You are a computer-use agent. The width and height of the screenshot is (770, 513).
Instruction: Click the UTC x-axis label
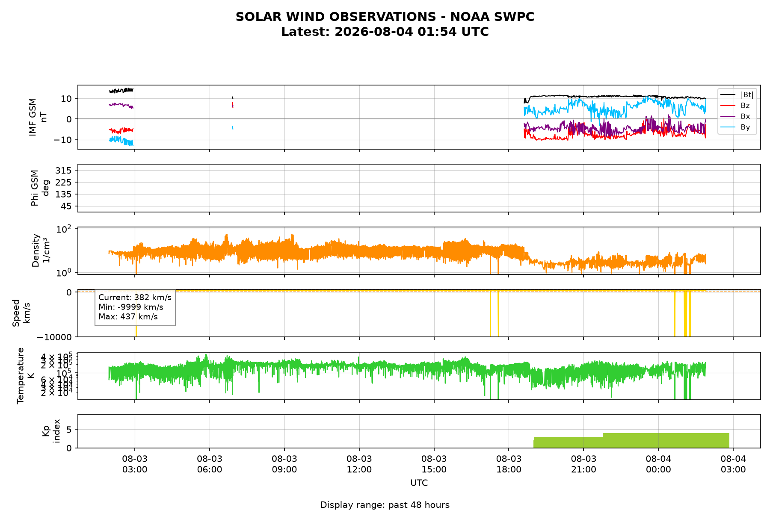pyautogui.click(x=419, y=483)
